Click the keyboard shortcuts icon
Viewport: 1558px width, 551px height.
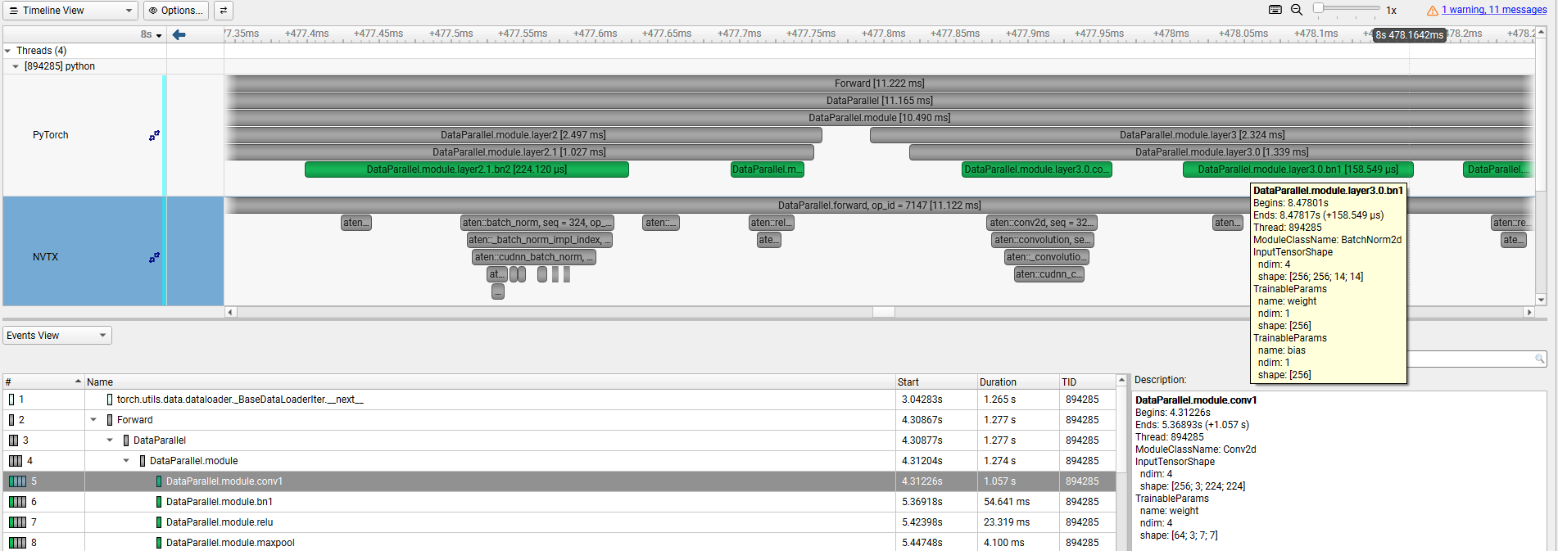tap(1275, 10)
